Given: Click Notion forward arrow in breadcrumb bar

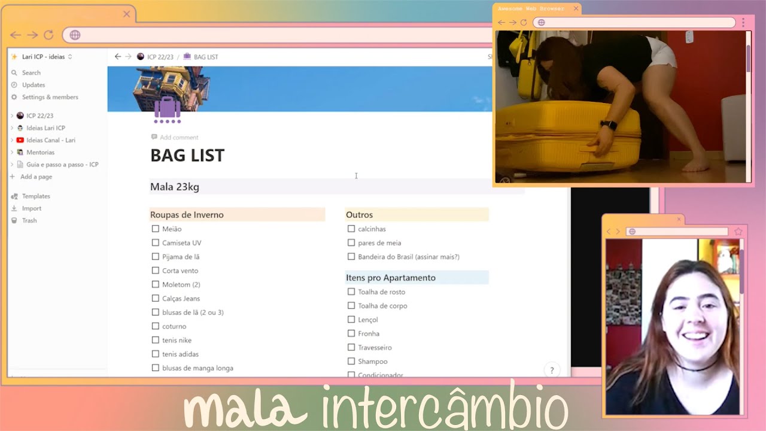Looking at the screenshot, I should 128,57.
